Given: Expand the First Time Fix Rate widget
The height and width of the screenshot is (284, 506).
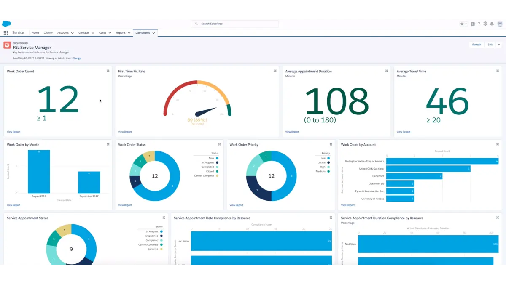Looking at the screenshot, I should 275,71.
